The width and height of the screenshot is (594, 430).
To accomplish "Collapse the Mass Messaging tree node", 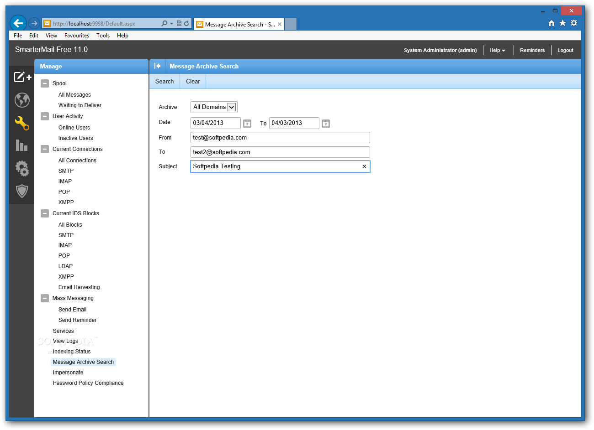I will [45, 298].
